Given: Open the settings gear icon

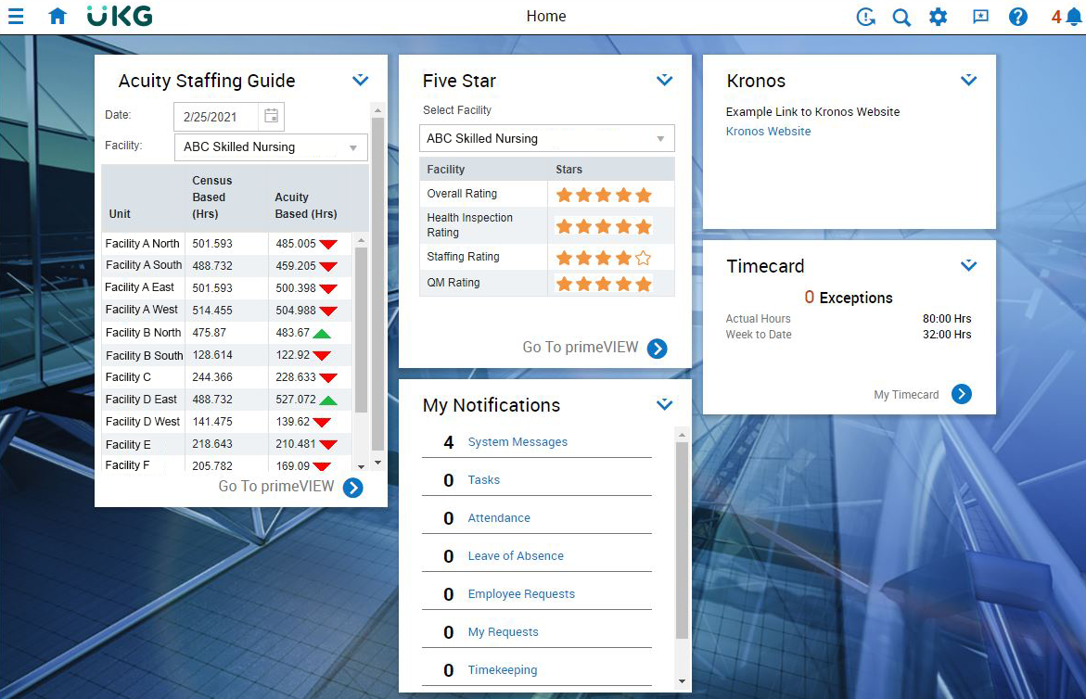Looking at the screenshot, I should [x=939, y=17].
